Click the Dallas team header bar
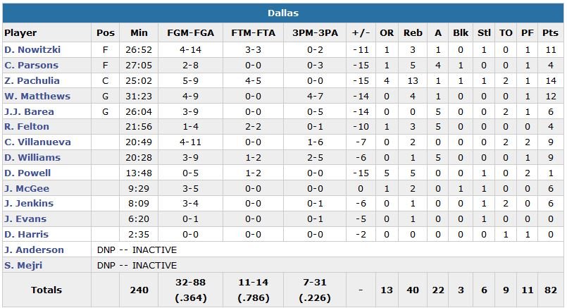The image size is (567, 308). 283,13
